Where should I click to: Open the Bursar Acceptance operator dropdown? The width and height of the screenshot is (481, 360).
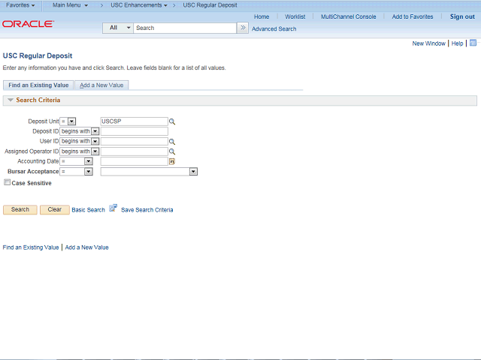89,172
